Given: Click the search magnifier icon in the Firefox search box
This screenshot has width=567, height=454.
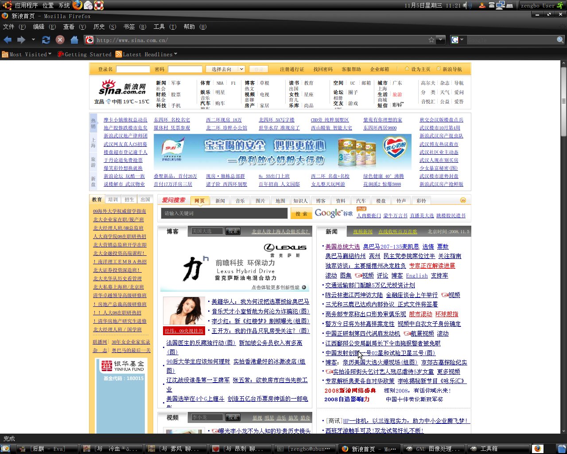Looking at the screenshot, I should pyautogui.click(x=560, y=40).
